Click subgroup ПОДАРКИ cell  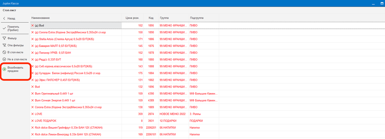[196, 121]
